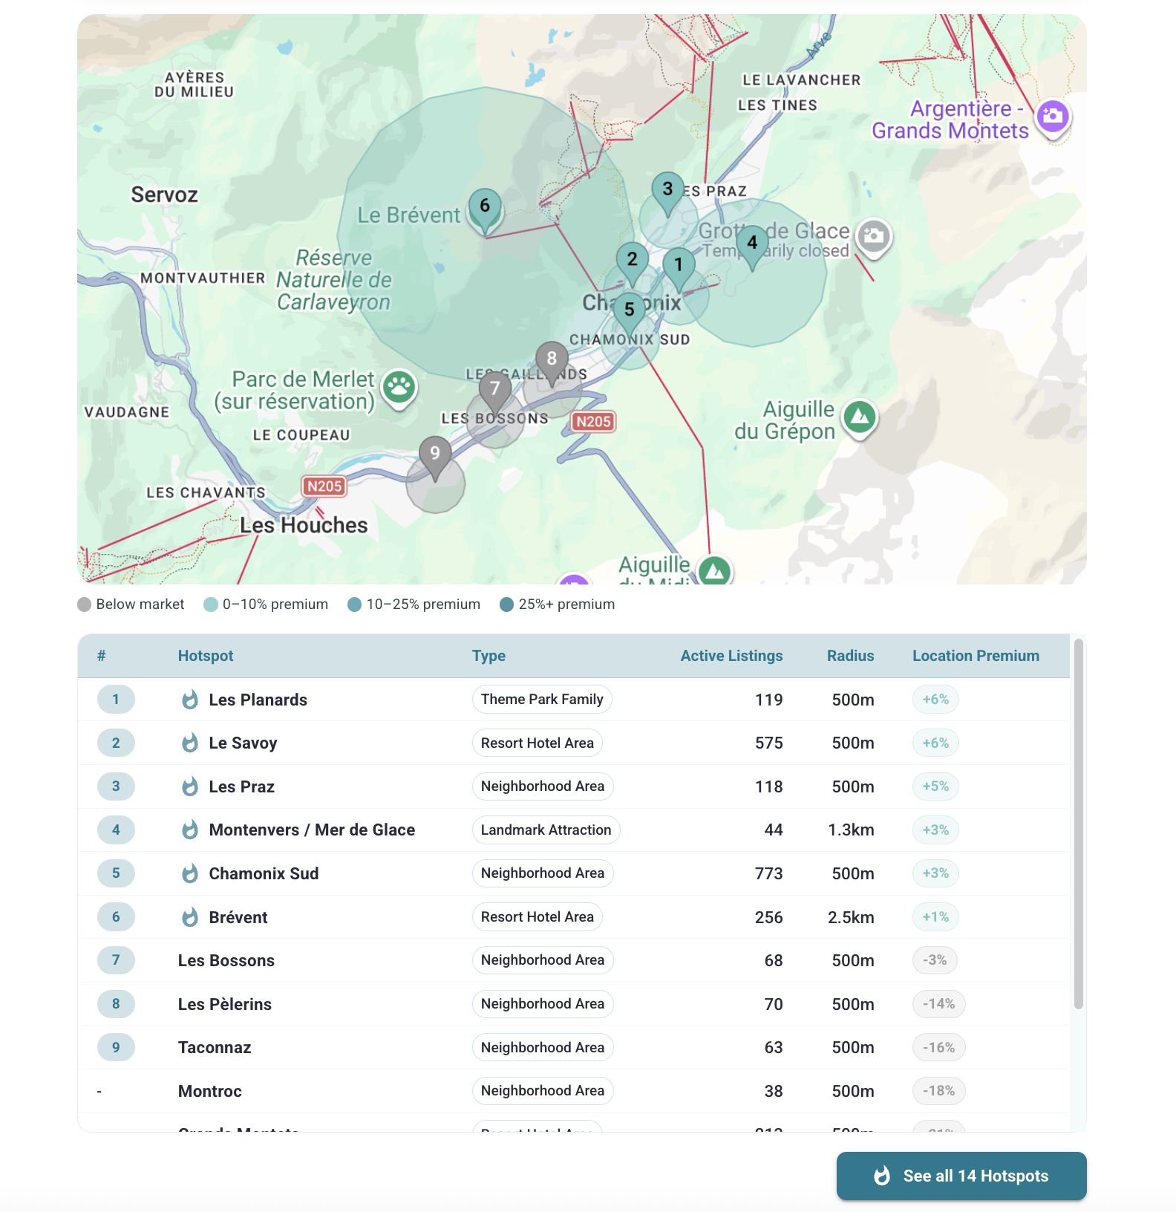Click the -16% premium badge for Taconnaz

click(x=938, y=1047)
